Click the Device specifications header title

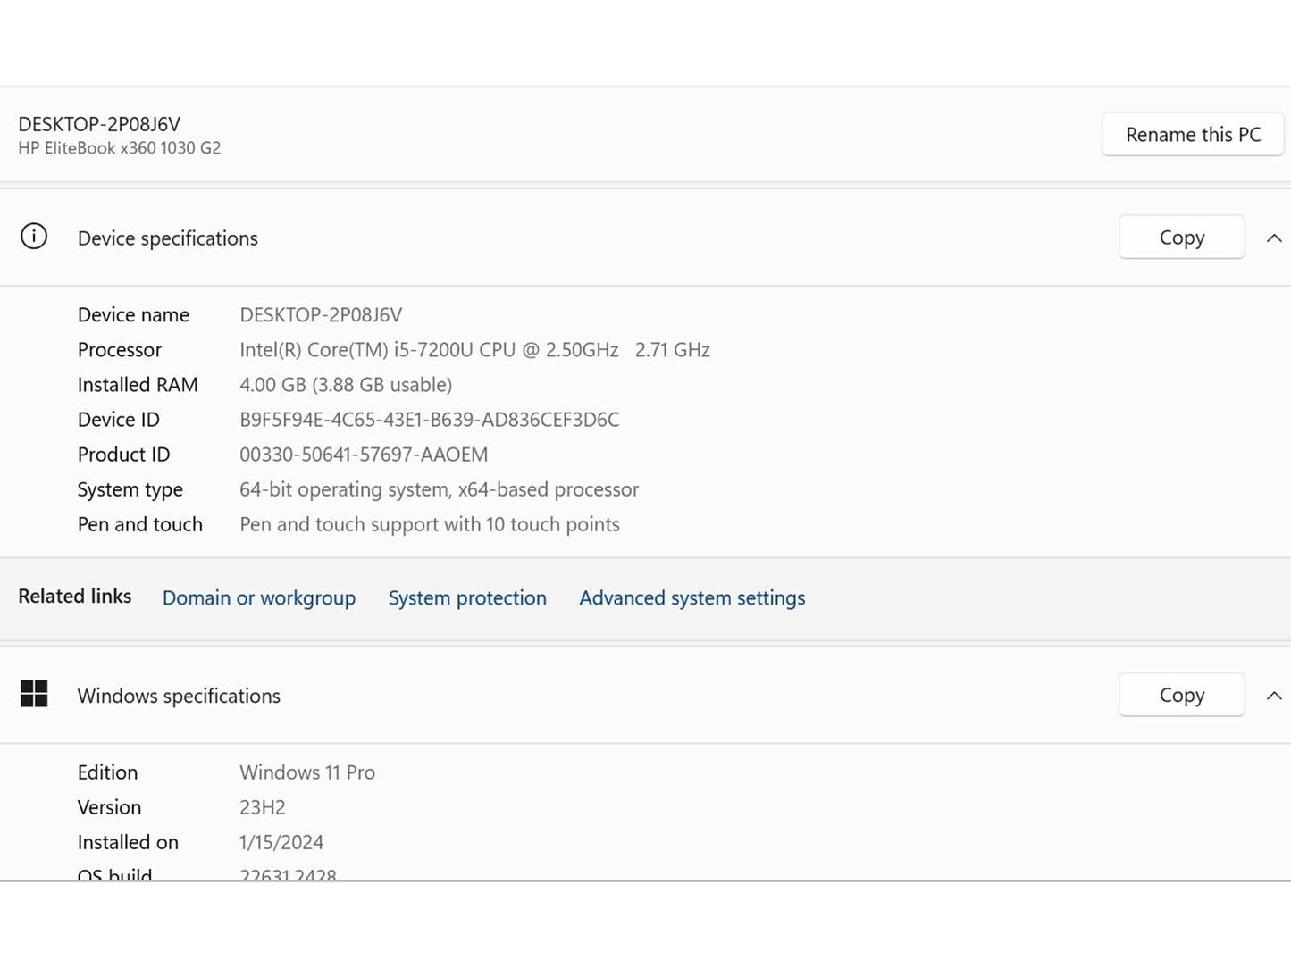(168, 238)
